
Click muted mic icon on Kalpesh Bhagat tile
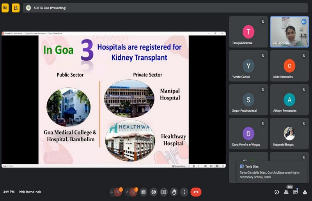click(x=304, y=123)
